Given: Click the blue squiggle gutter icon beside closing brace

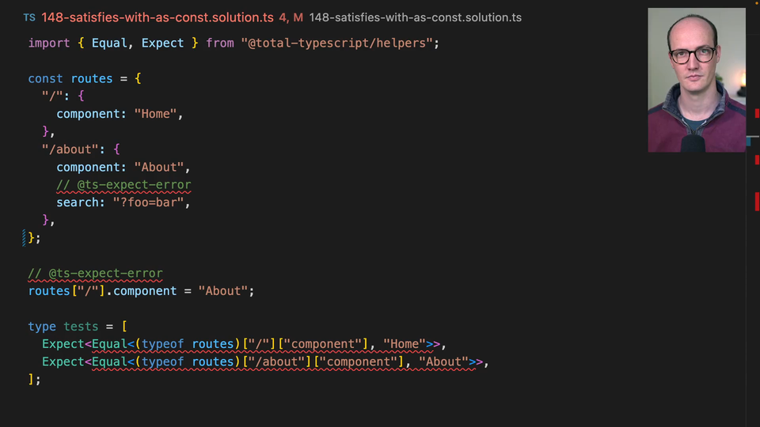Looking at the screenshot, I should click(x=25, y=237).
